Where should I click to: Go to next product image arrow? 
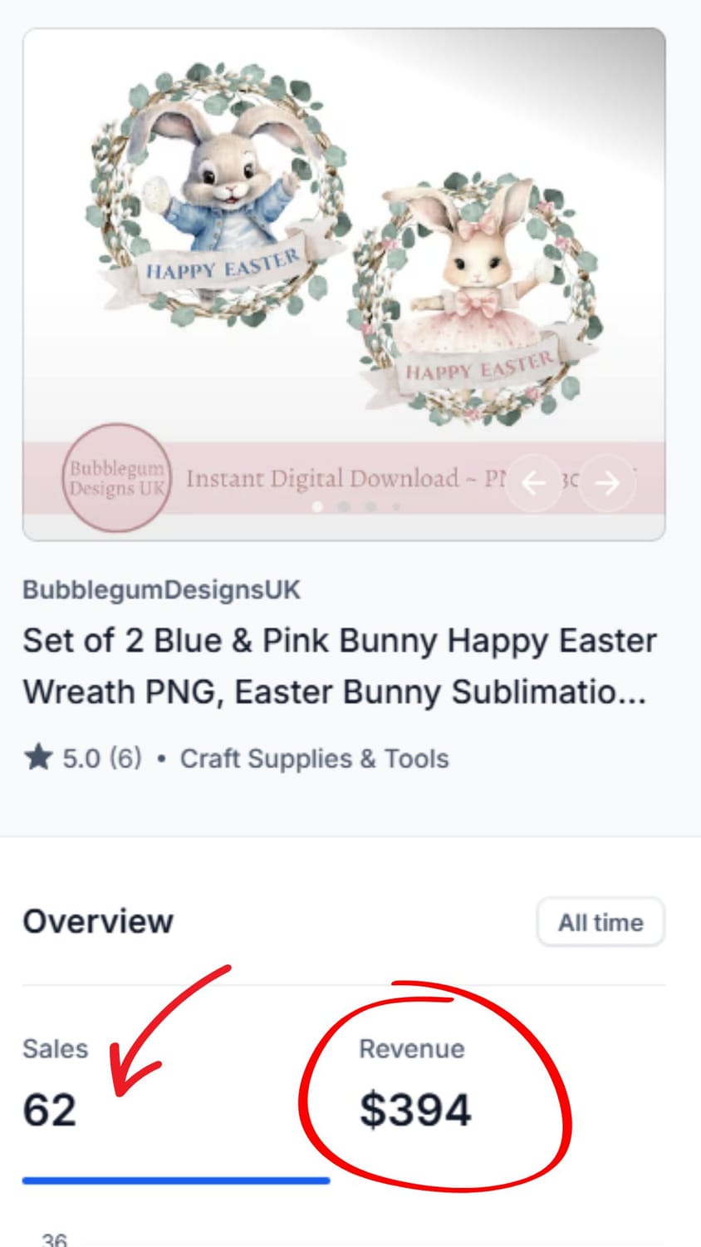tap(608, 482)
